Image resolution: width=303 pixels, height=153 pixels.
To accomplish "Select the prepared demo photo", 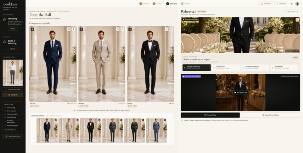I will pyautogui.click(x=13, y=73).
